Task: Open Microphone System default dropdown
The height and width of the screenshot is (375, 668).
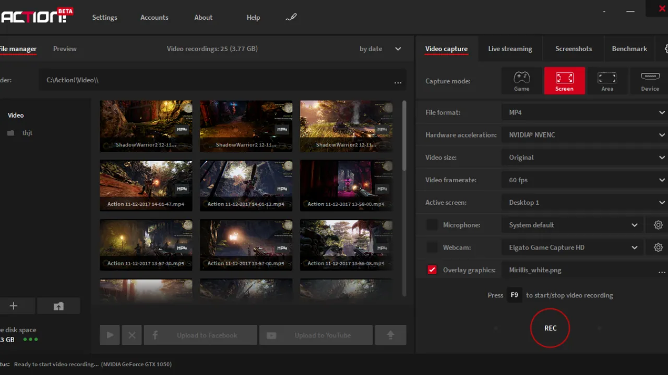Action: (573, 225)
